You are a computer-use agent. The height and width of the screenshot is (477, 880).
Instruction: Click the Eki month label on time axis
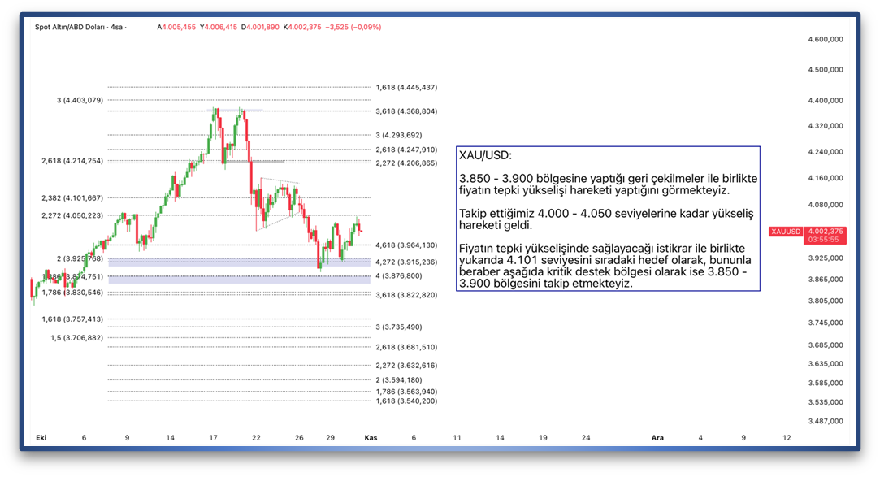pyautogui.click(x=41, y=438)
